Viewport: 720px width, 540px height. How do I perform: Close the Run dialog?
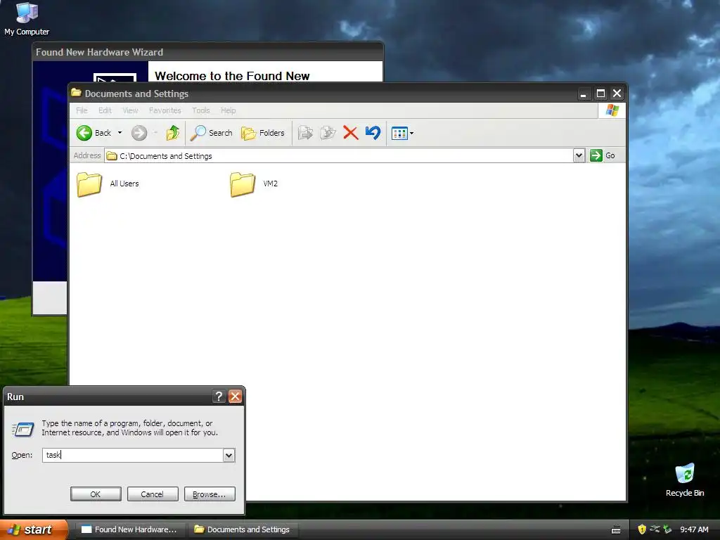coord(235,397)
